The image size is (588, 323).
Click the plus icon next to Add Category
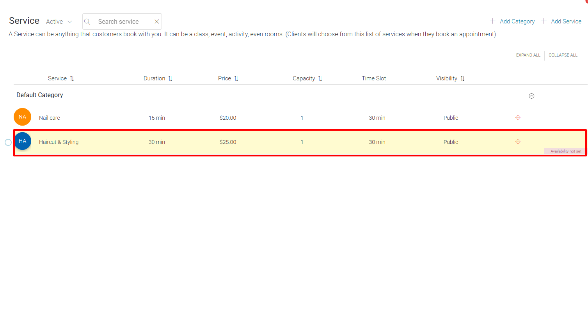click(x=492, y=21)
